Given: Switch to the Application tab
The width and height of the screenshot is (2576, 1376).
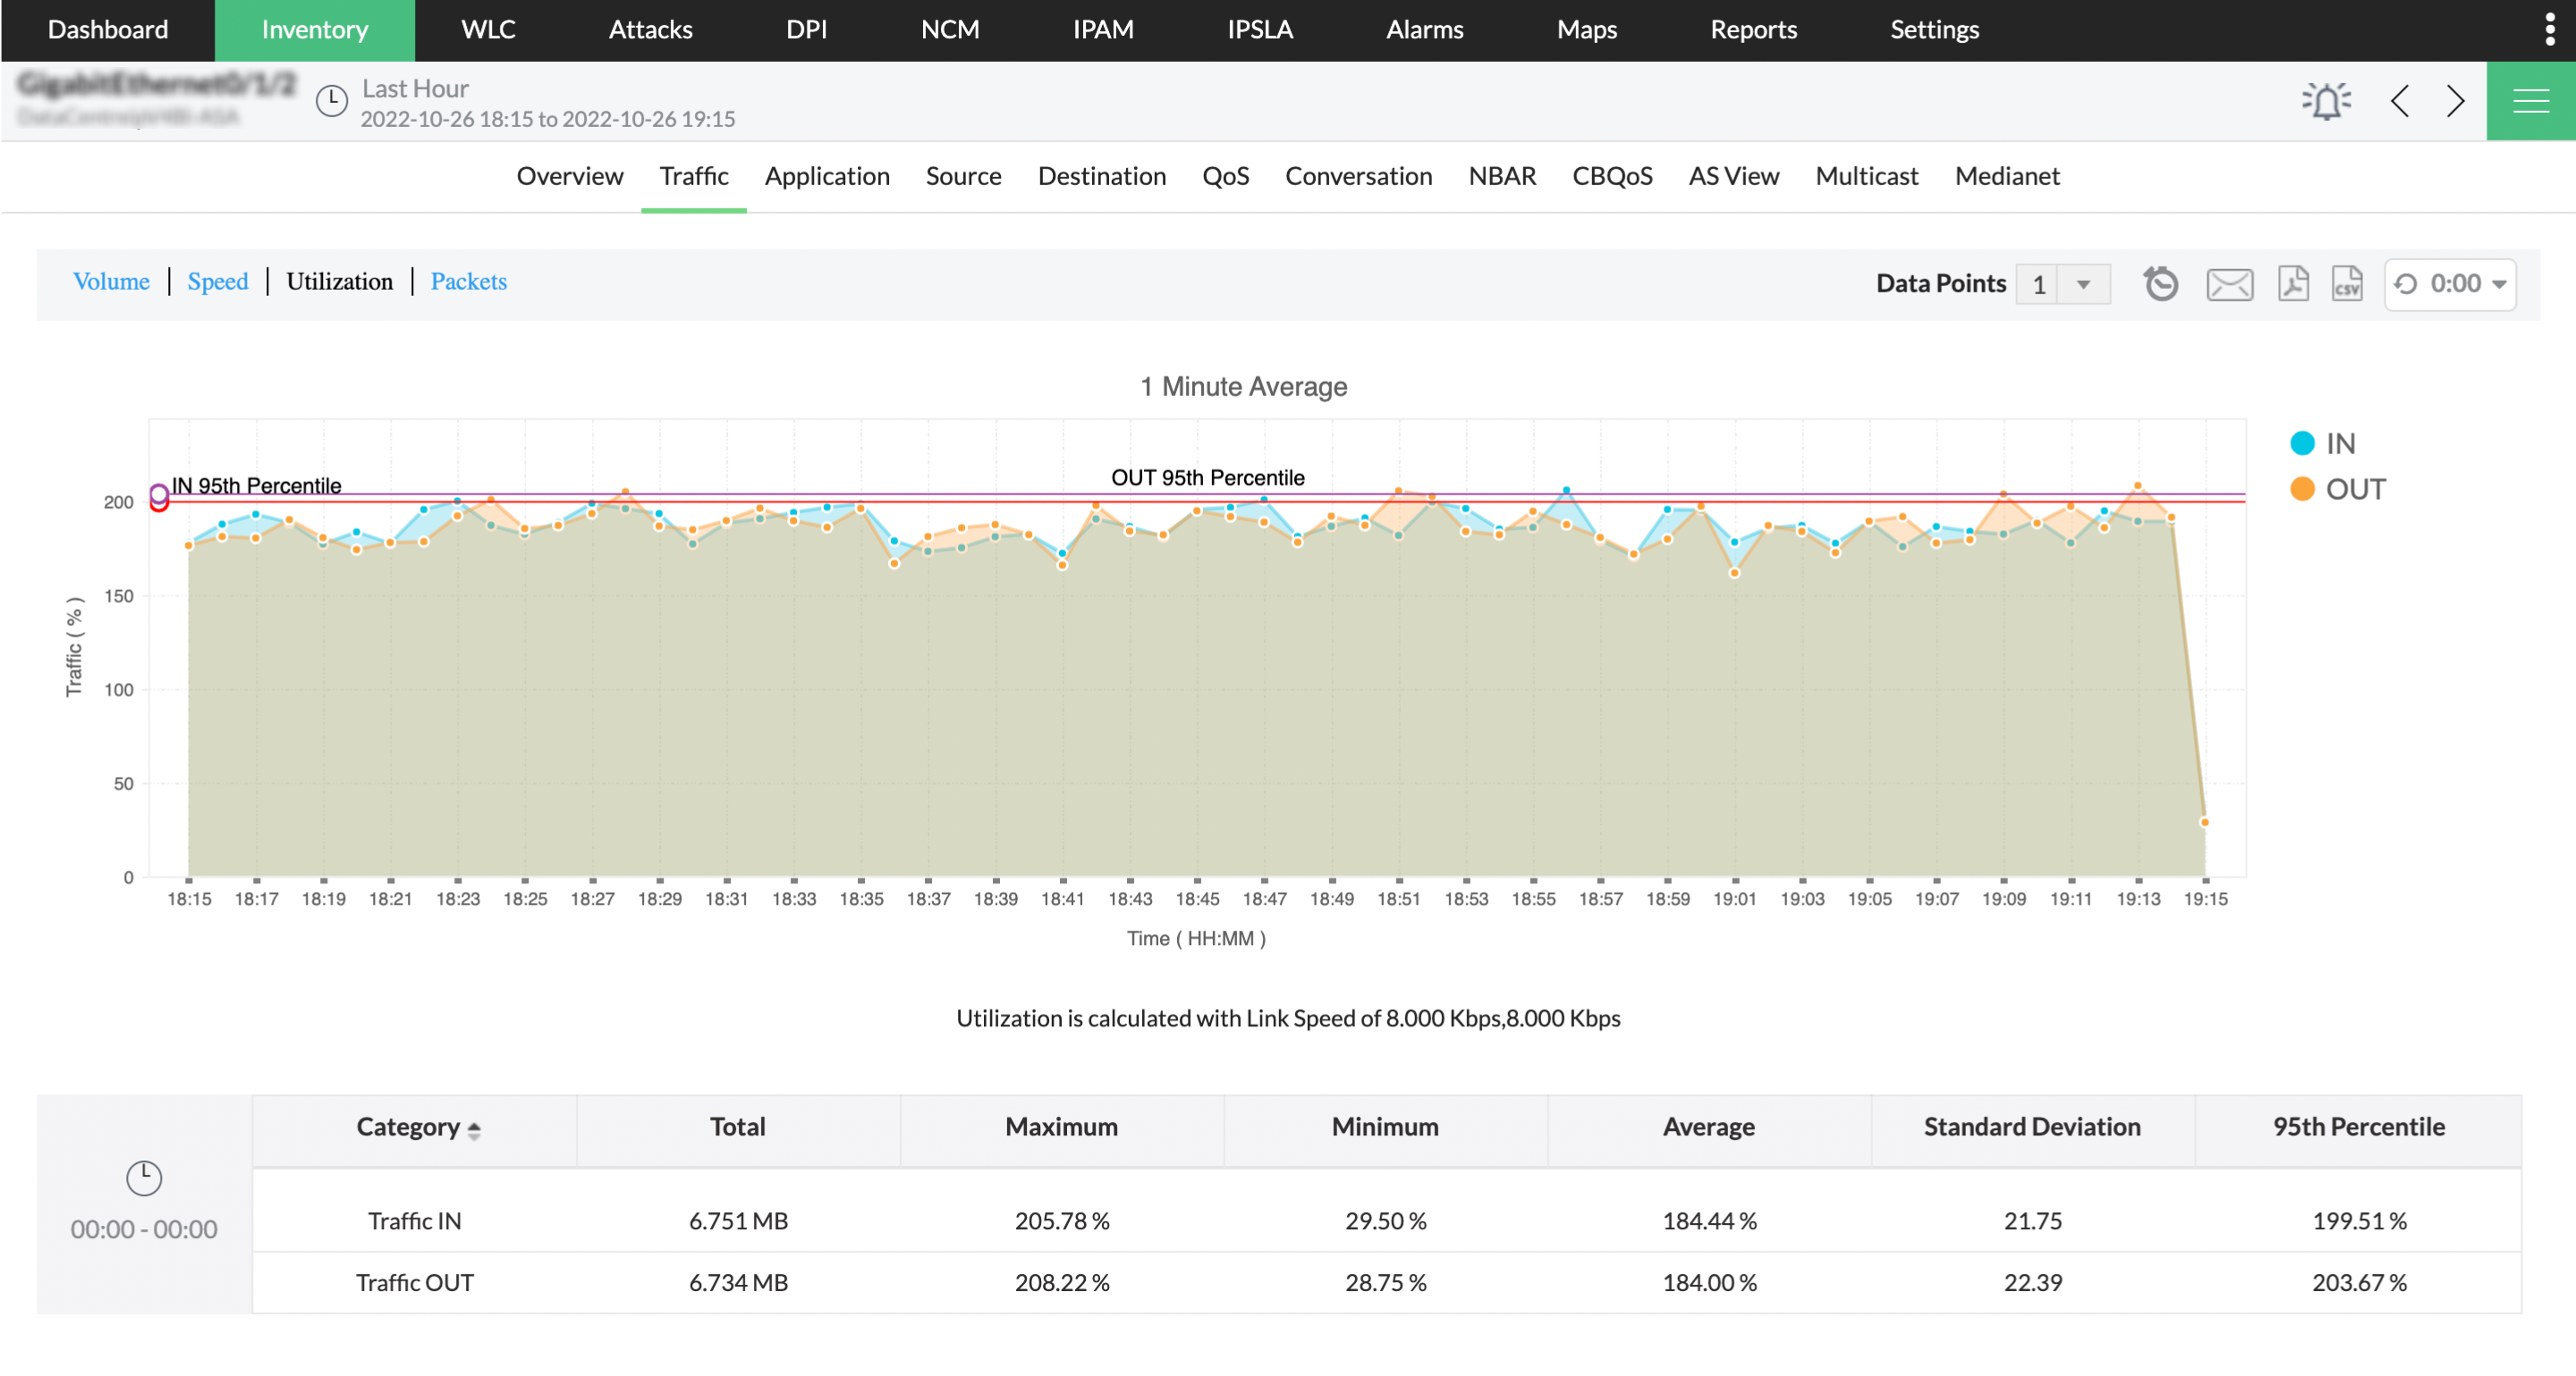Looking at the screenshot, I should (827, 176).
